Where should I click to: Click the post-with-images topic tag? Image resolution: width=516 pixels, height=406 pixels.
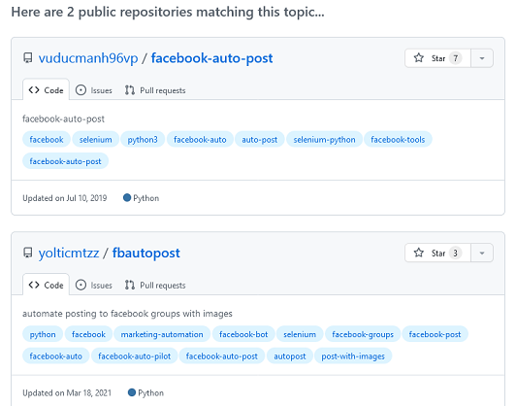(x=353, y=355)
